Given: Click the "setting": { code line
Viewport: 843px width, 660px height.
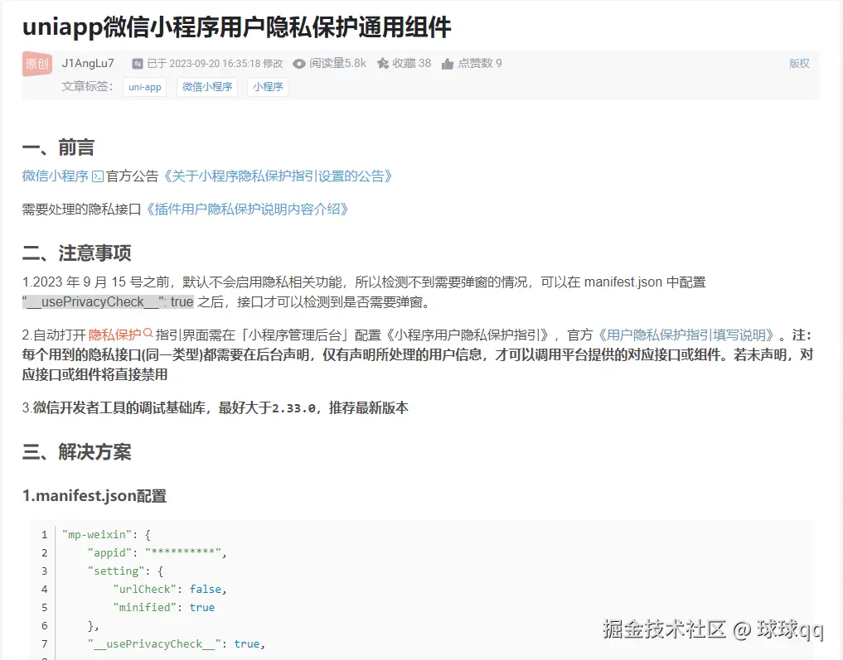Looking at the screenshot, I should pyautogui.click(x=125, y=571).
